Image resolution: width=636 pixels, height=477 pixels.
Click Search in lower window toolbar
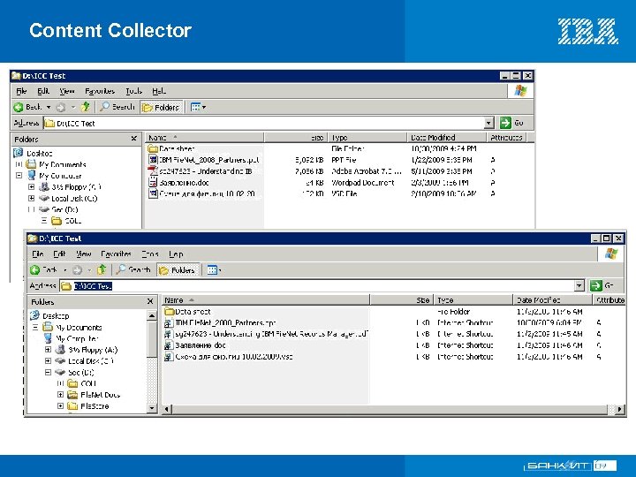point(133,269)
